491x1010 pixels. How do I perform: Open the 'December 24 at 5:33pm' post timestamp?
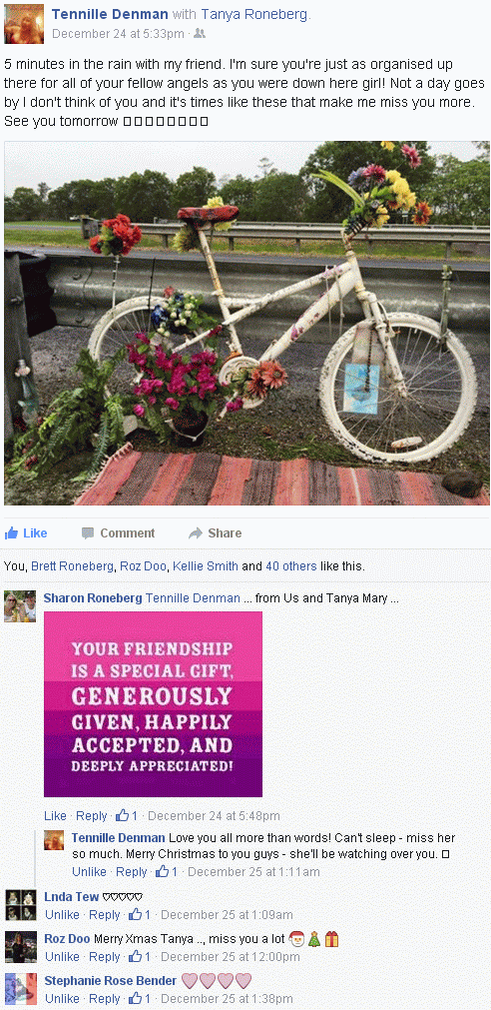click(x=118, y=34)
